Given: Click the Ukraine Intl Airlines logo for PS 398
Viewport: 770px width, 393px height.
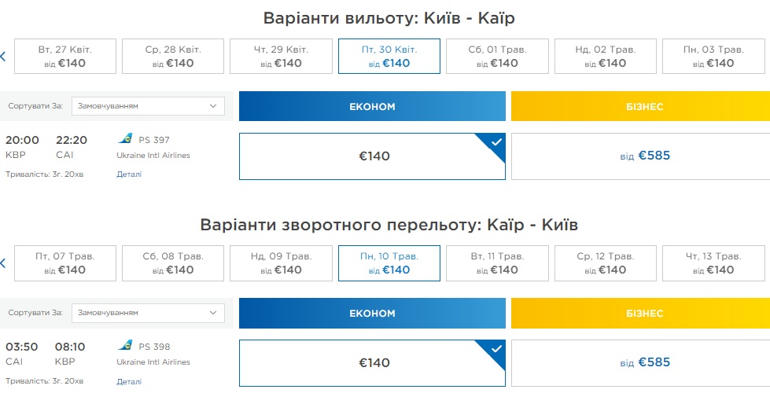Looking at the screenshot, I should point(125,346).
